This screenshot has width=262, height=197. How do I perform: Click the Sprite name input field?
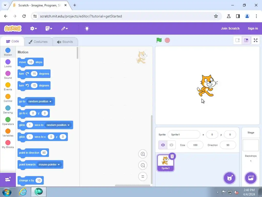coord(184,134)
